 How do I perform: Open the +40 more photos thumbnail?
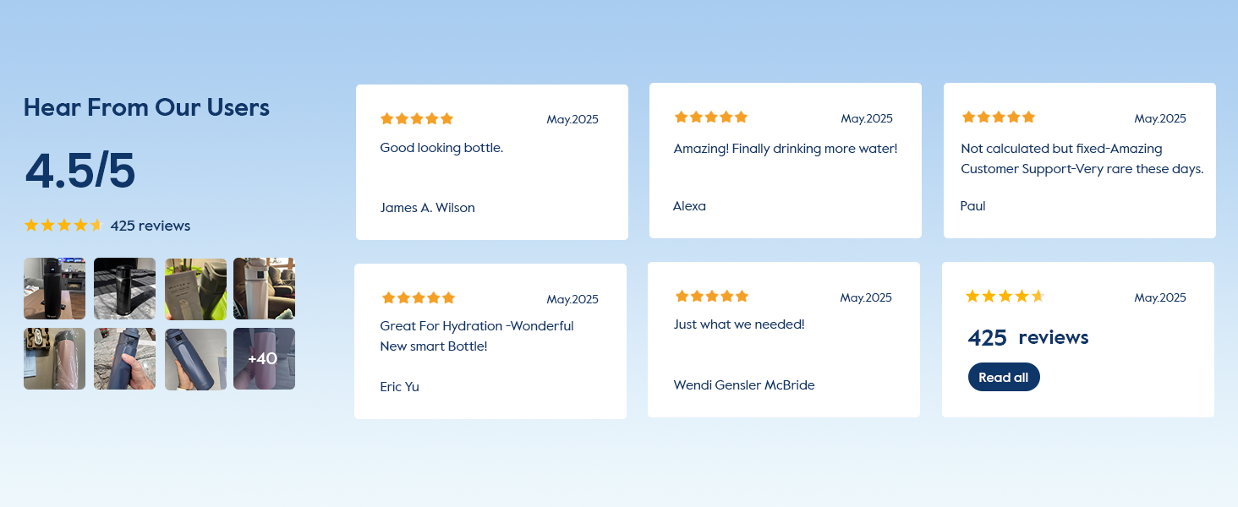click(264, 358)
